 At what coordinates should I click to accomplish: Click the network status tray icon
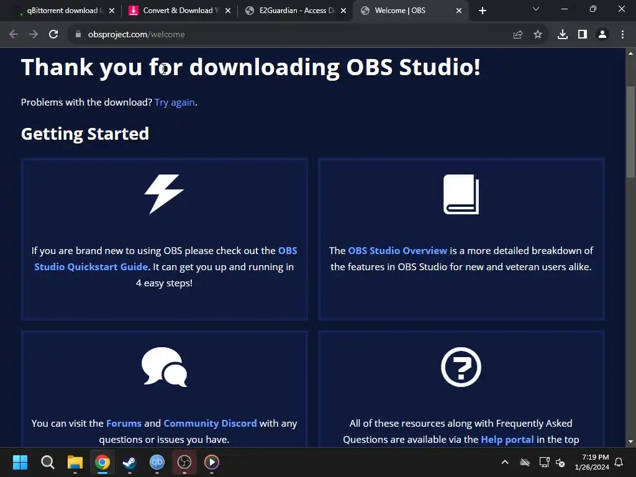tap(544, 462)
